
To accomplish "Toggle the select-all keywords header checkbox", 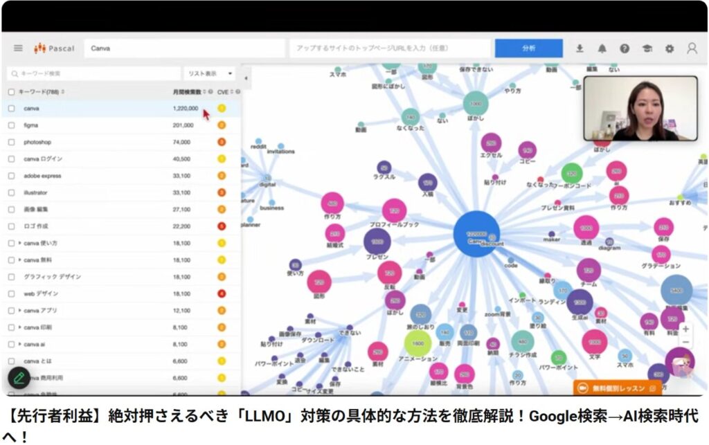I will 11,91.
